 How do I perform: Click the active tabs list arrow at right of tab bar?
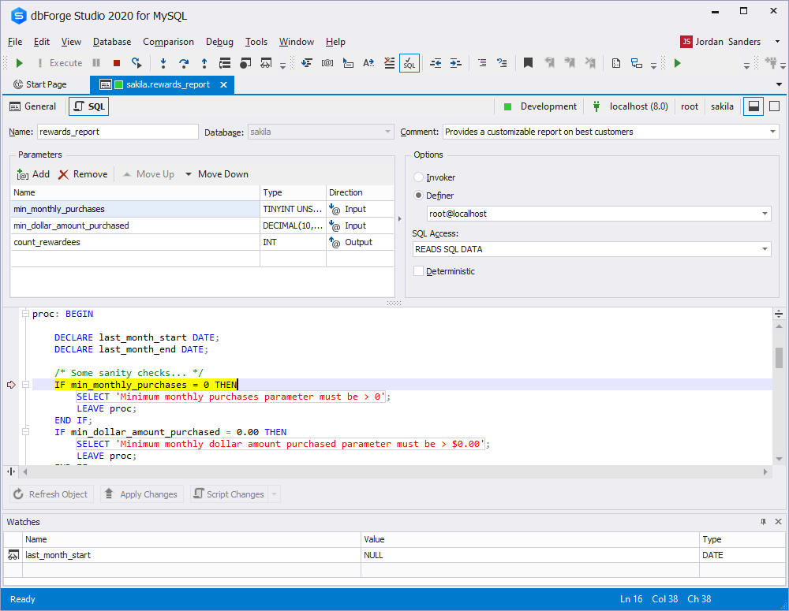[x=779, y=84]
